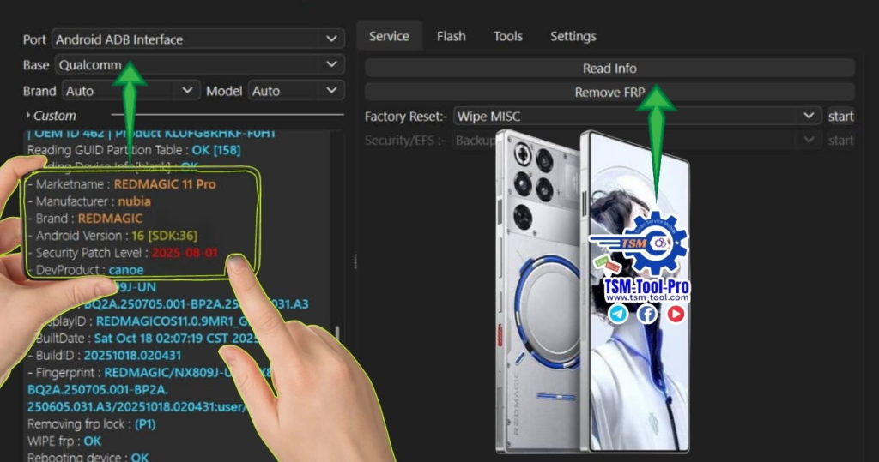The height and width of the screenshot is (462, 879).
Task: Click the panel splitter handle between log and service
Action: tap(355, 261)
